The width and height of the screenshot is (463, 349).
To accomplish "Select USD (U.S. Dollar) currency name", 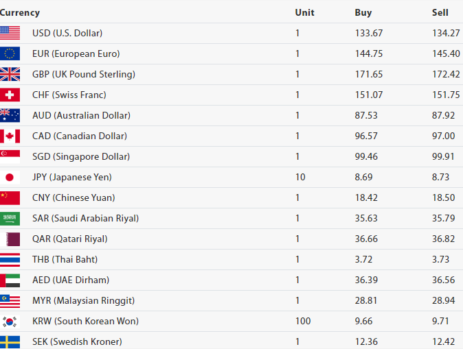I will [x=67, y=33].
